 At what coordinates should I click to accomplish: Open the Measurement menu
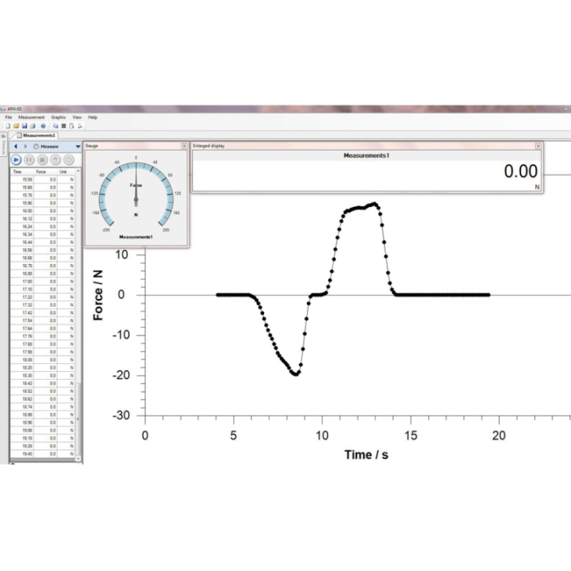[31, 117]
